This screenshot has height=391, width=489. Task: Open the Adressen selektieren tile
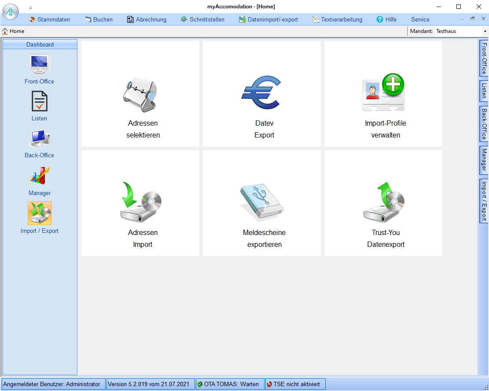click(140, 94)
